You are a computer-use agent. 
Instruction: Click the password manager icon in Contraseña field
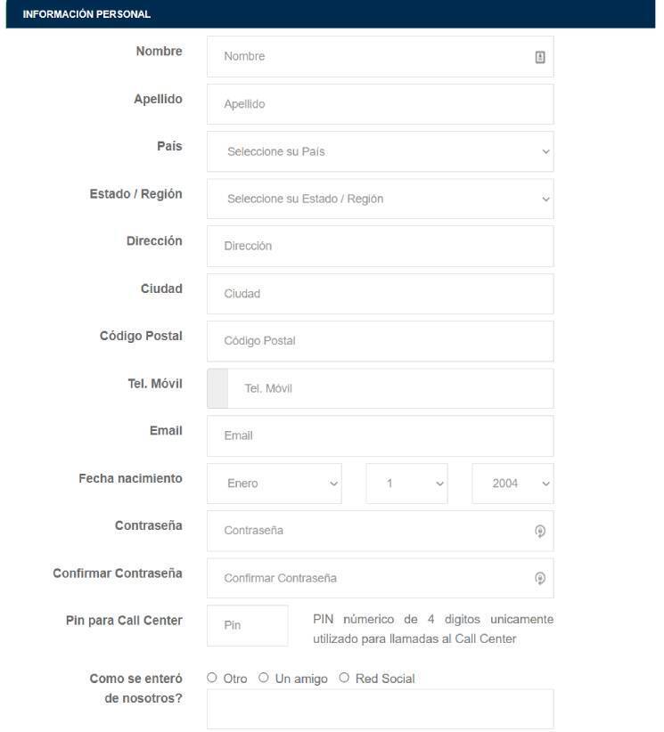click(x=540, y=532)
